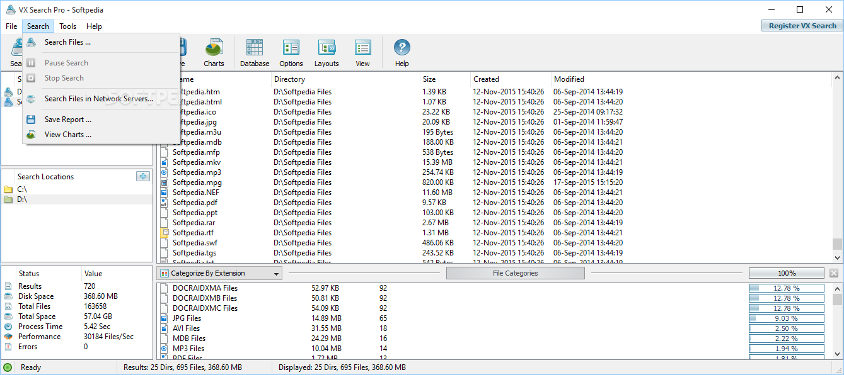Select the C:\ drive folder icon

coord(8,189)
